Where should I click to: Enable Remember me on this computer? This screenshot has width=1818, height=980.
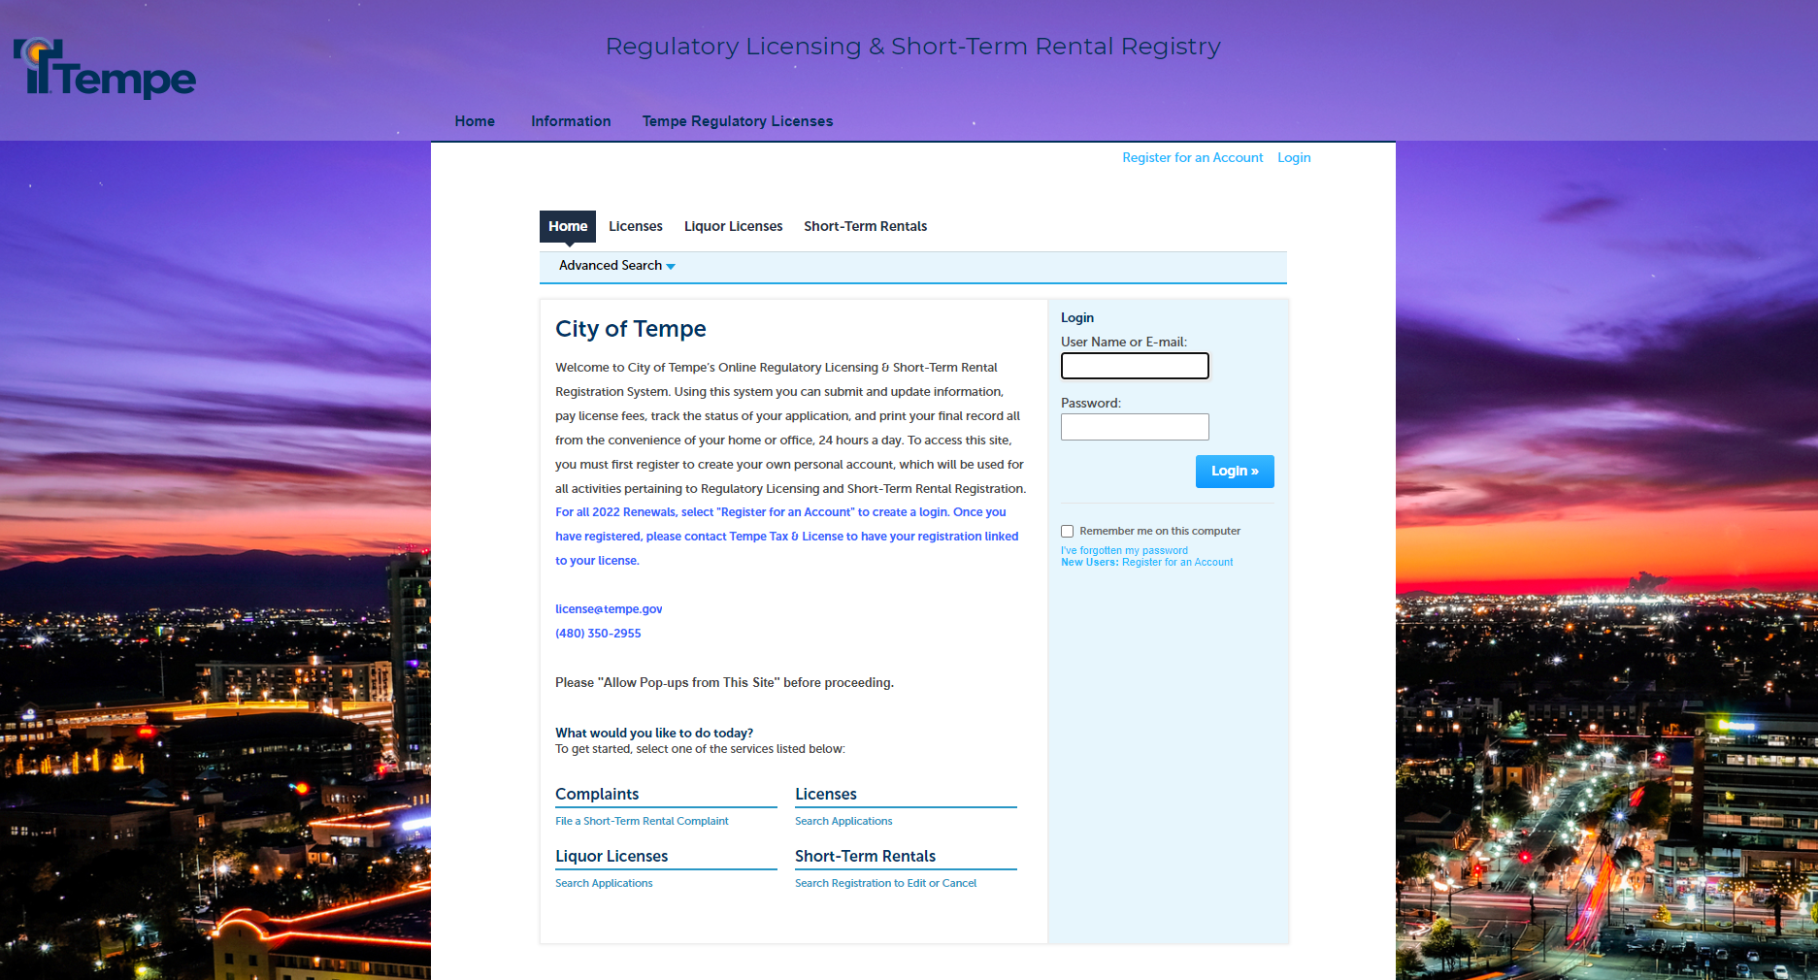1068,532
